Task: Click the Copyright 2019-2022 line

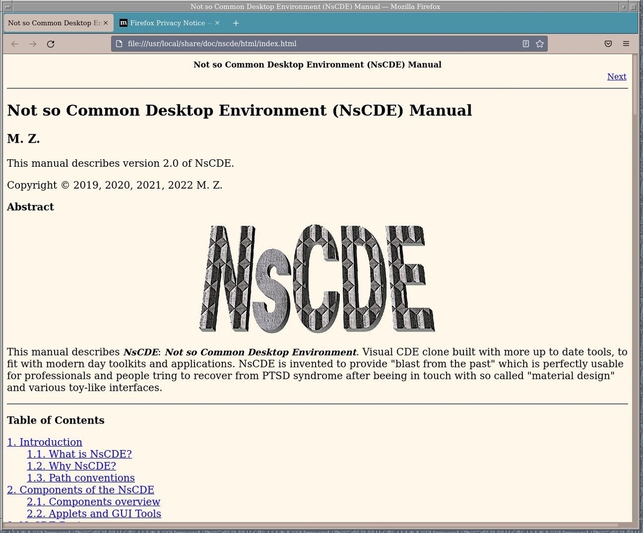Action: point(115,185)
